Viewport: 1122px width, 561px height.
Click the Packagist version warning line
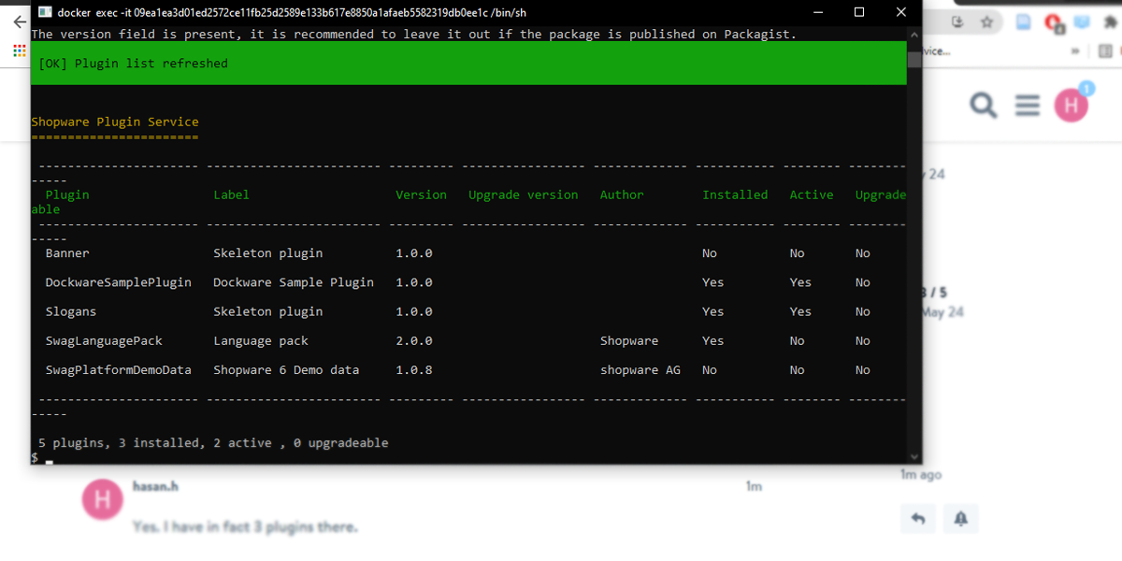[414, 34]
